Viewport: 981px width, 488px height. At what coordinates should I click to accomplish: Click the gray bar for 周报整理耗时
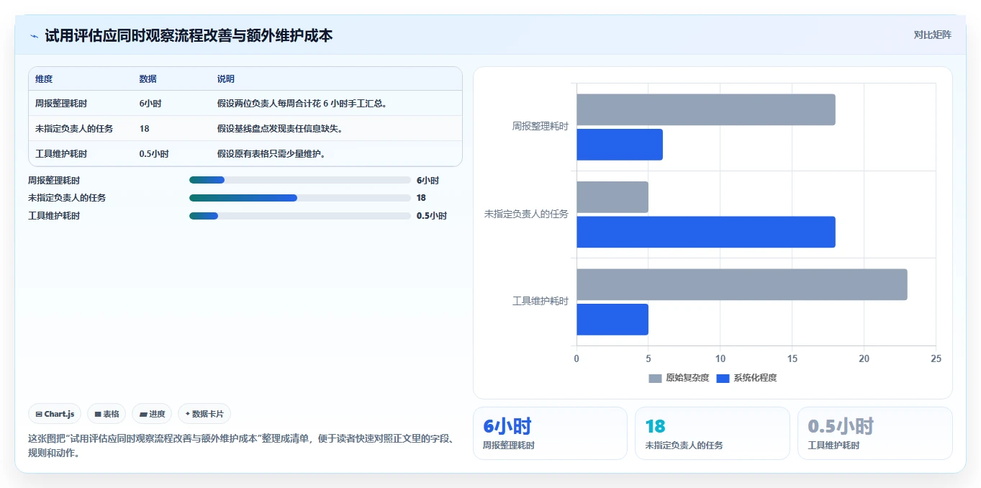(x=705, y=109)
